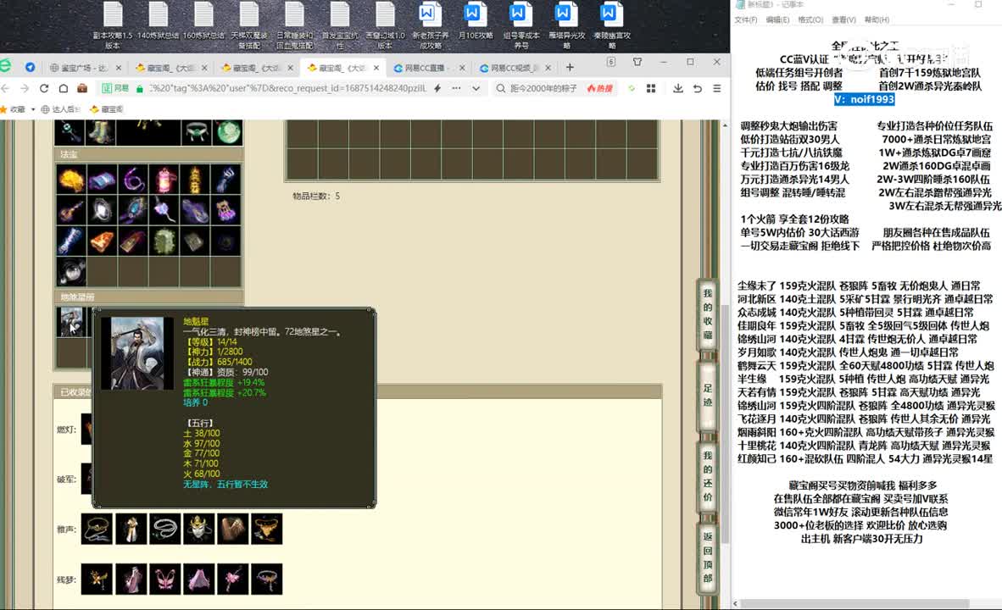
Task: Open the 140炼狱总结 desktop file
Action: [158, 21]
